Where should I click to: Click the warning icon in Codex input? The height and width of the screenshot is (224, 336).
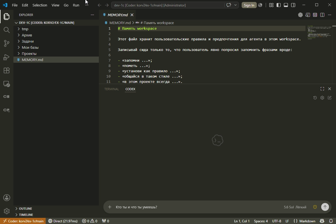coord(315,207)
